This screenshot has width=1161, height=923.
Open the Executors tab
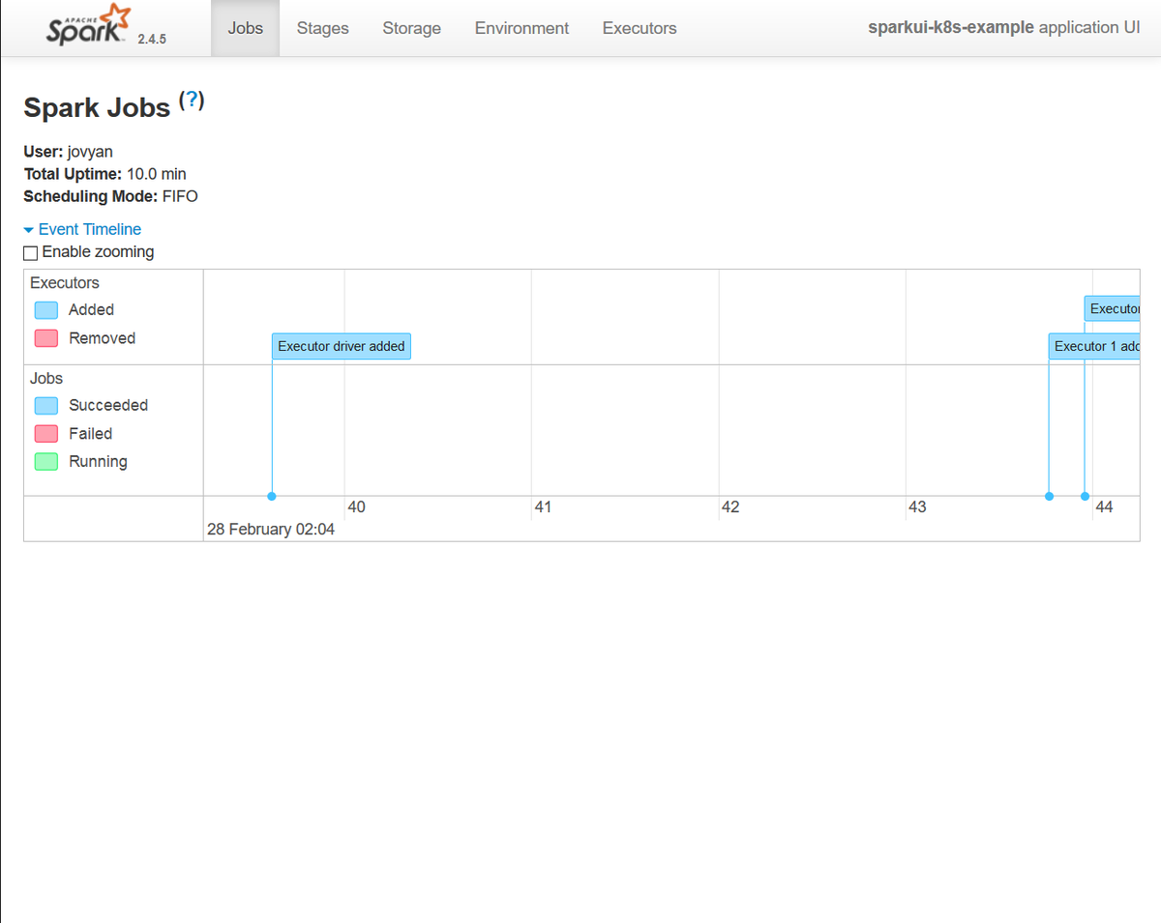pyautogui.click(x=639, y=28)
